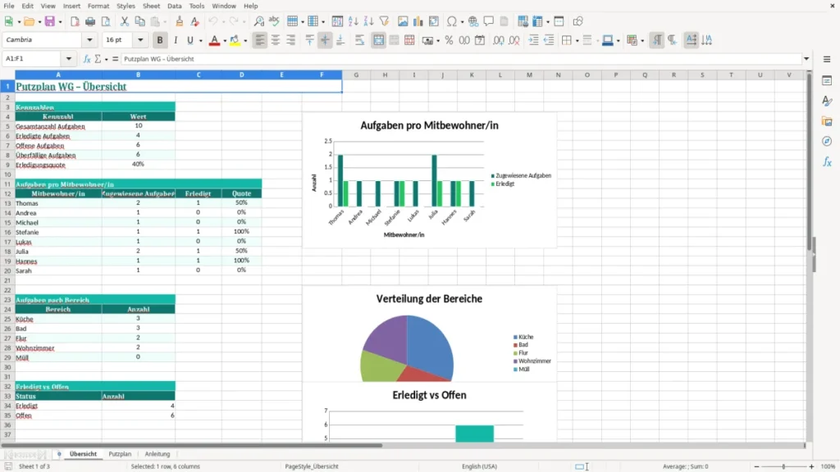
Task: Format cells as percent
Action: 449,40
